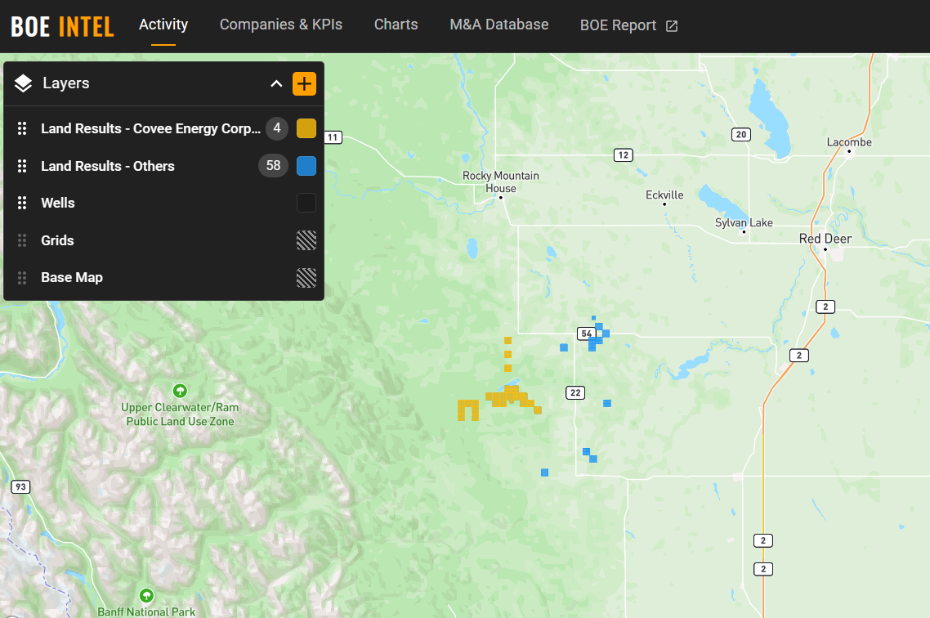Grab drag handle for Land Results - Others

coord(22,166)
